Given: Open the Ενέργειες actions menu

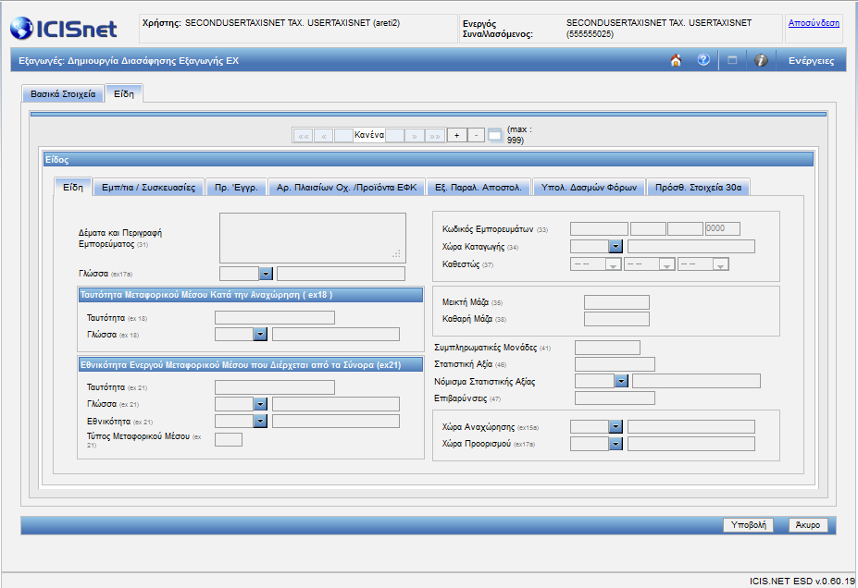Looking at the screenshot, I should [x=811, y=61].
